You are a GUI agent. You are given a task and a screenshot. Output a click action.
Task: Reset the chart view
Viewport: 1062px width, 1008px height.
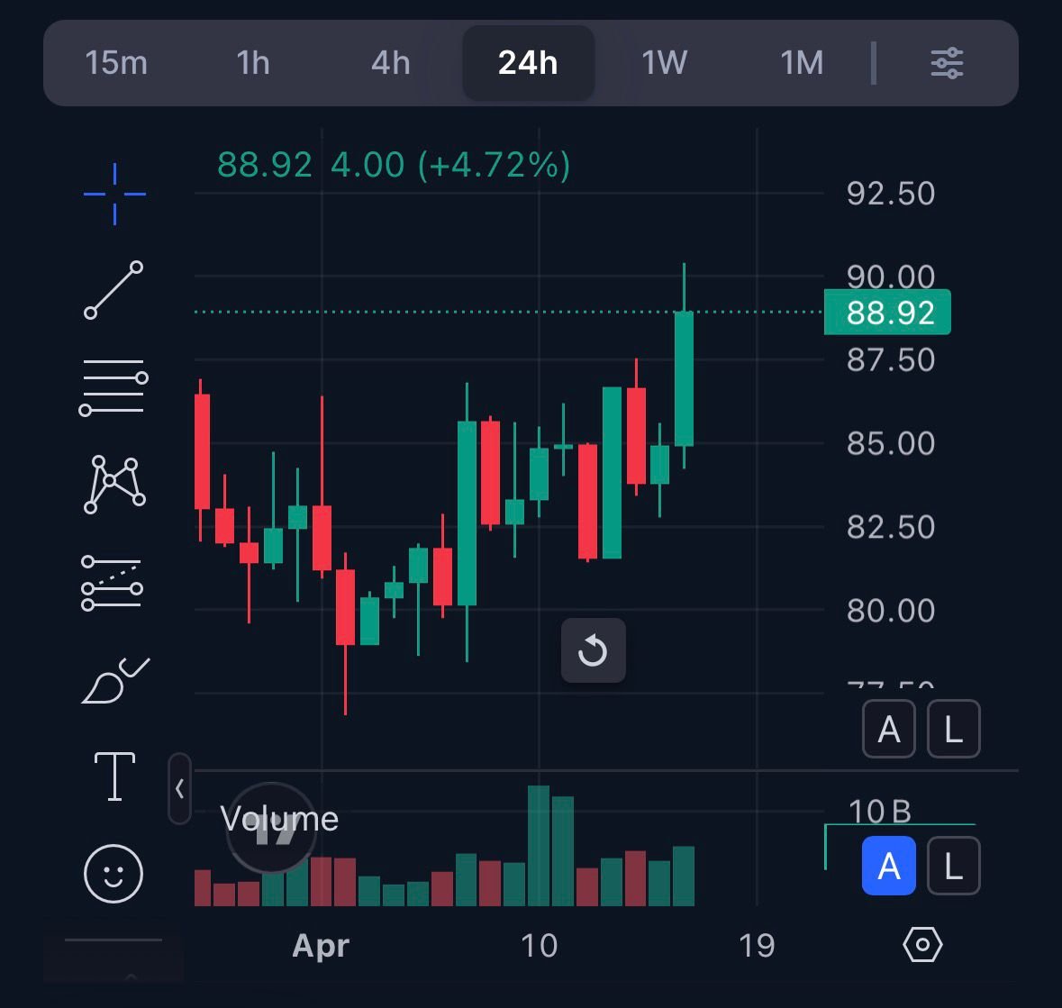coord(593,650)
